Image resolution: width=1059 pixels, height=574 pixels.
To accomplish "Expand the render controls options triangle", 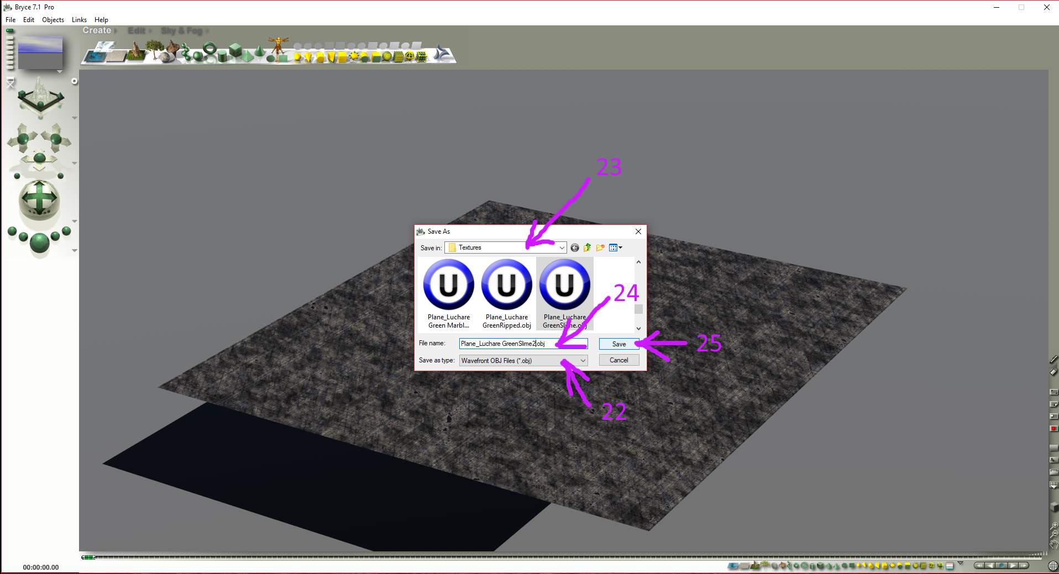I will 75,251.
